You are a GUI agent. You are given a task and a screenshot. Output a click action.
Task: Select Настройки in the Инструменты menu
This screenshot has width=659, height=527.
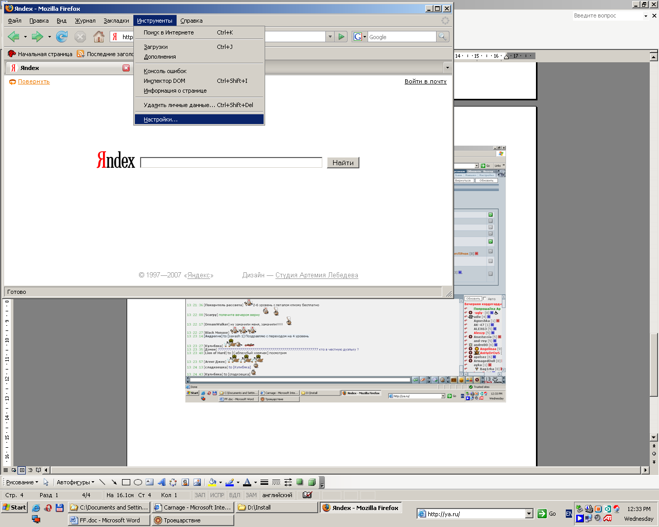(x=199, y=119)
